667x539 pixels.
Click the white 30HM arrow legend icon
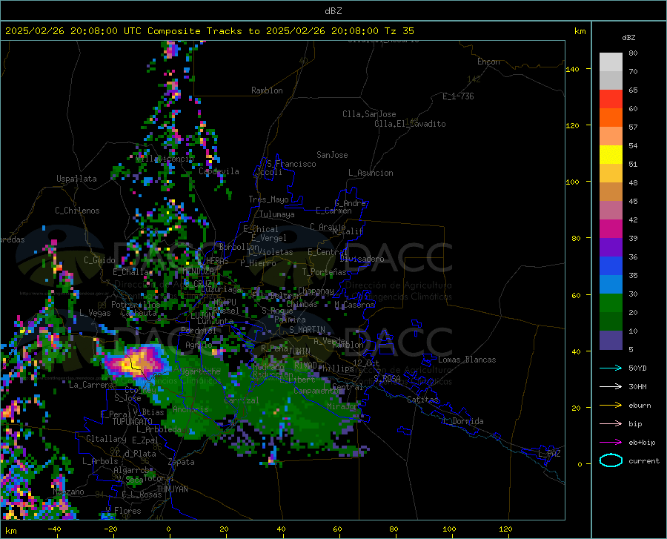point(611,387)
